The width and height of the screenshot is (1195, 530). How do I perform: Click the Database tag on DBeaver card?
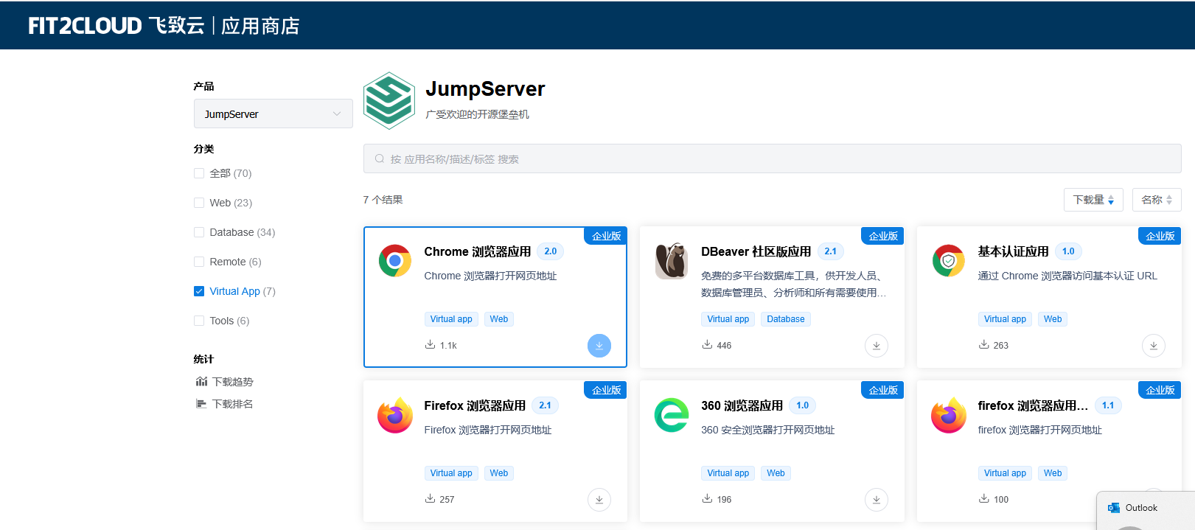coord(785,319)
